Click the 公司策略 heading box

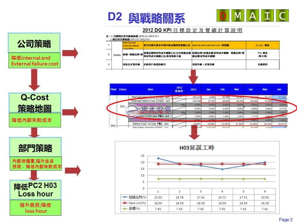pos(34,44)
